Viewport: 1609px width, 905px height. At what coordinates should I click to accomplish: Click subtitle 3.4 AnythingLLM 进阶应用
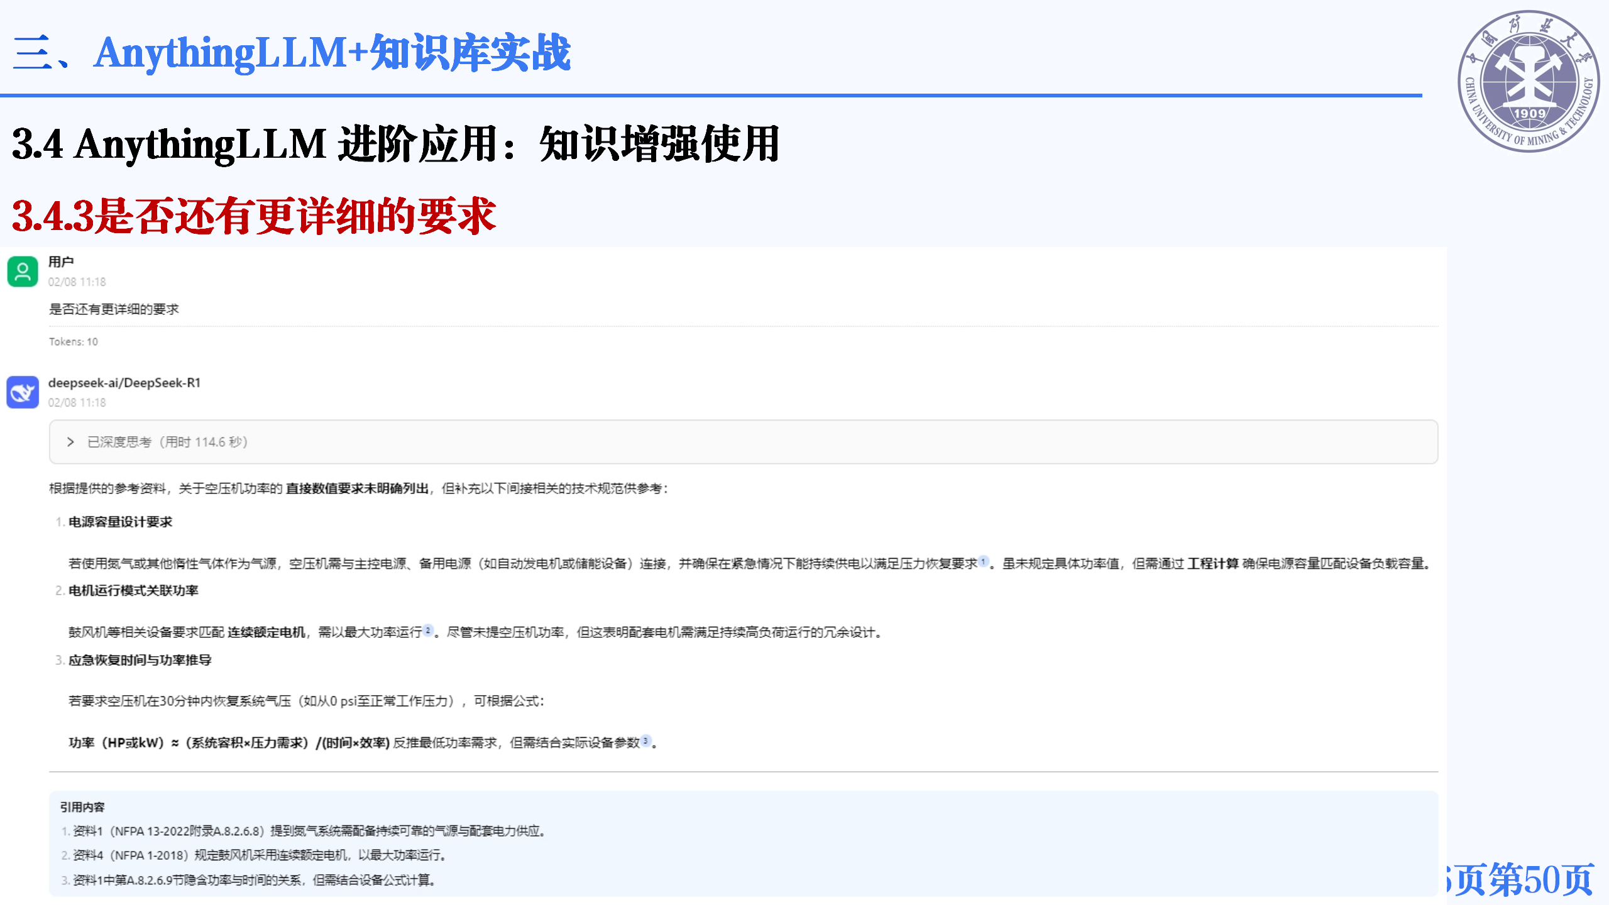[x=396, y=144]
